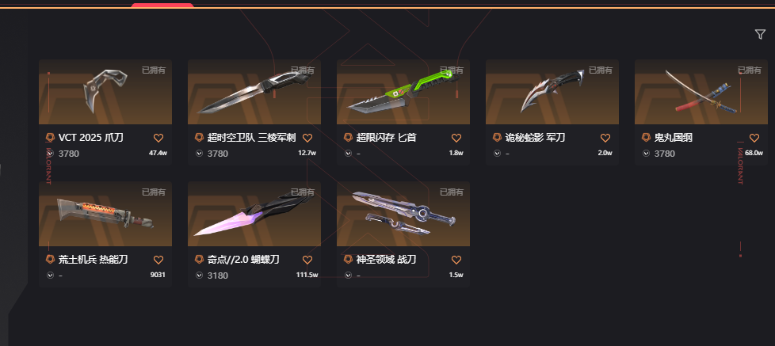Open the filter icon at top right

(760, 34)
